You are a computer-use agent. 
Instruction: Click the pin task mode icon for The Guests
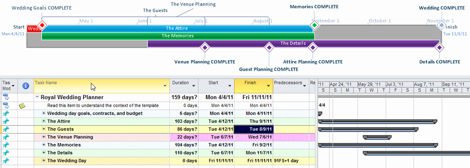click(6, 129)
